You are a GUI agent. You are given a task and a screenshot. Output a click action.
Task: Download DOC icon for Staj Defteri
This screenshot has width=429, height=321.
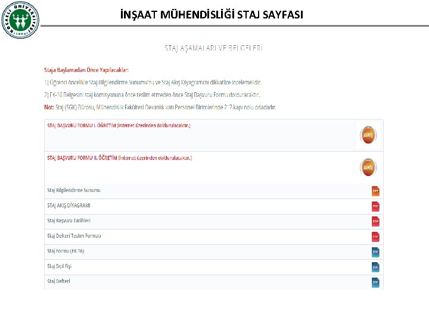(x=375, y=282)
